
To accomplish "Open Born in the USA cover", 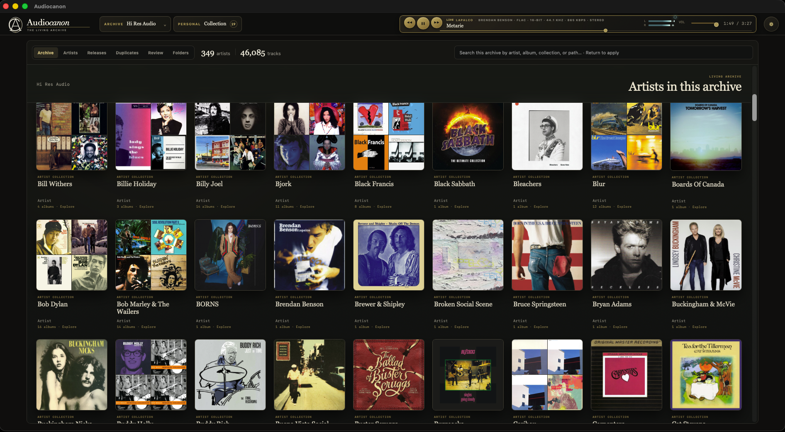I will tap(547, 255).
